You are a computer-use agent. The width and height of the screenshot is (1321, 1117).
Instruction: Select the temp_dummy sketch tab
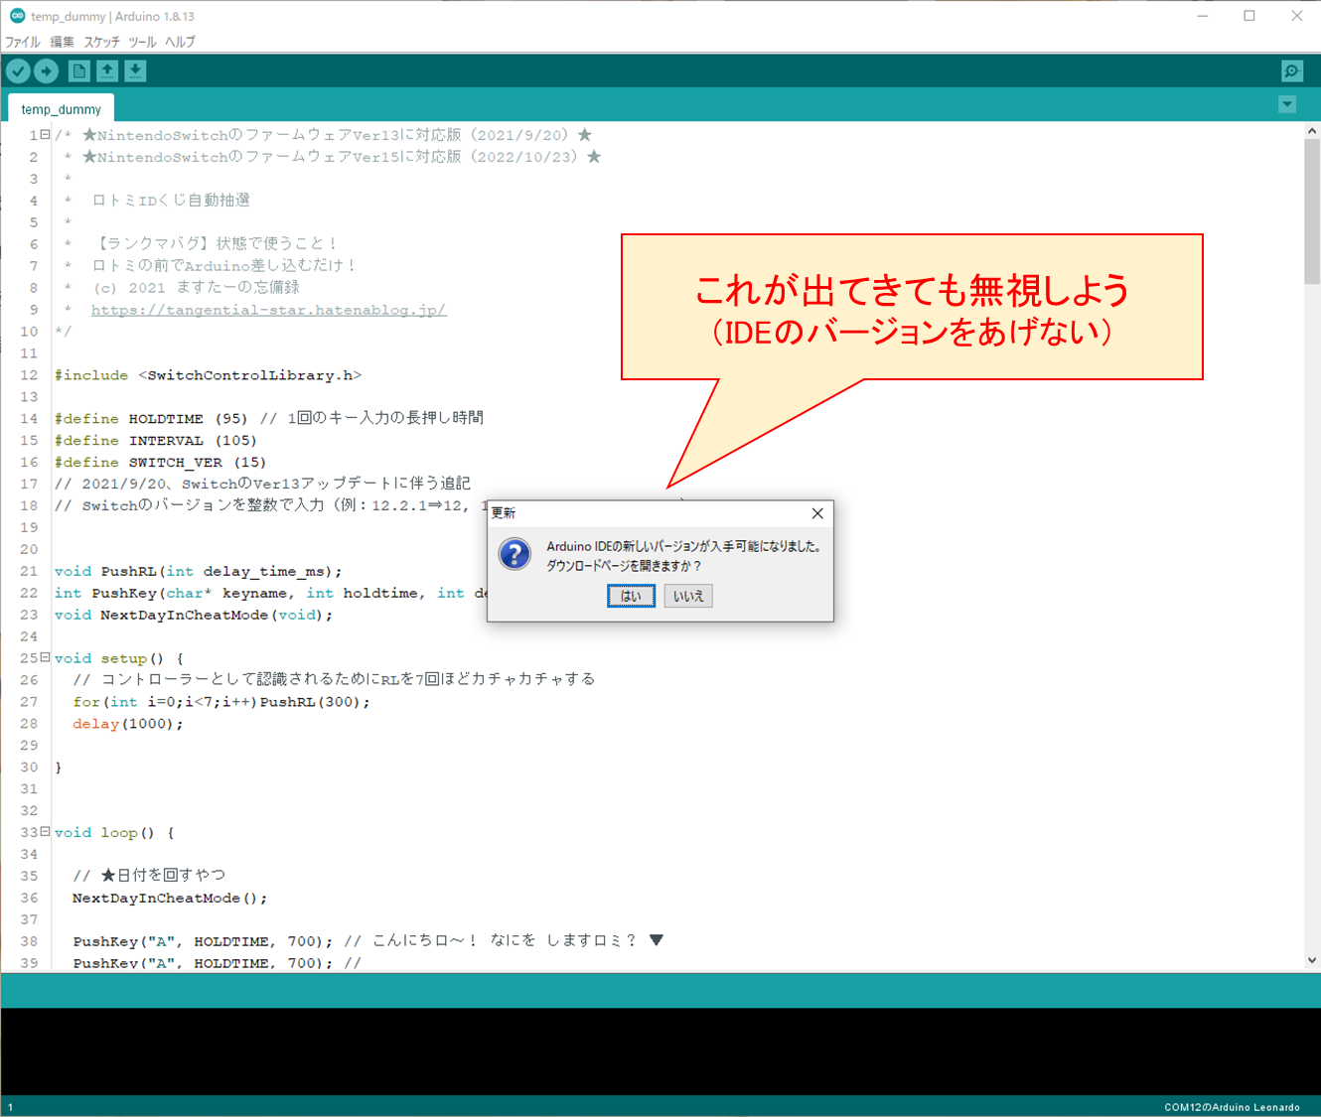coord(61,109)
